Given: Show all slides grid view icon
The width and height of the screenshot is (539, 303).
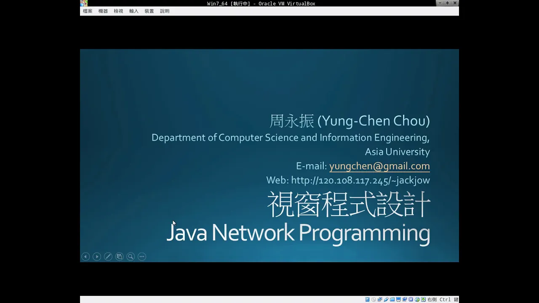Looking at the screenshot, I should [x=119, y=256].
